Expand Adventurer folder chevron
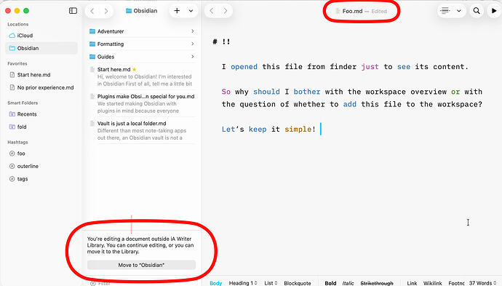Image resolution: width=502 pixels, height=286 pixels. [192, 31]
